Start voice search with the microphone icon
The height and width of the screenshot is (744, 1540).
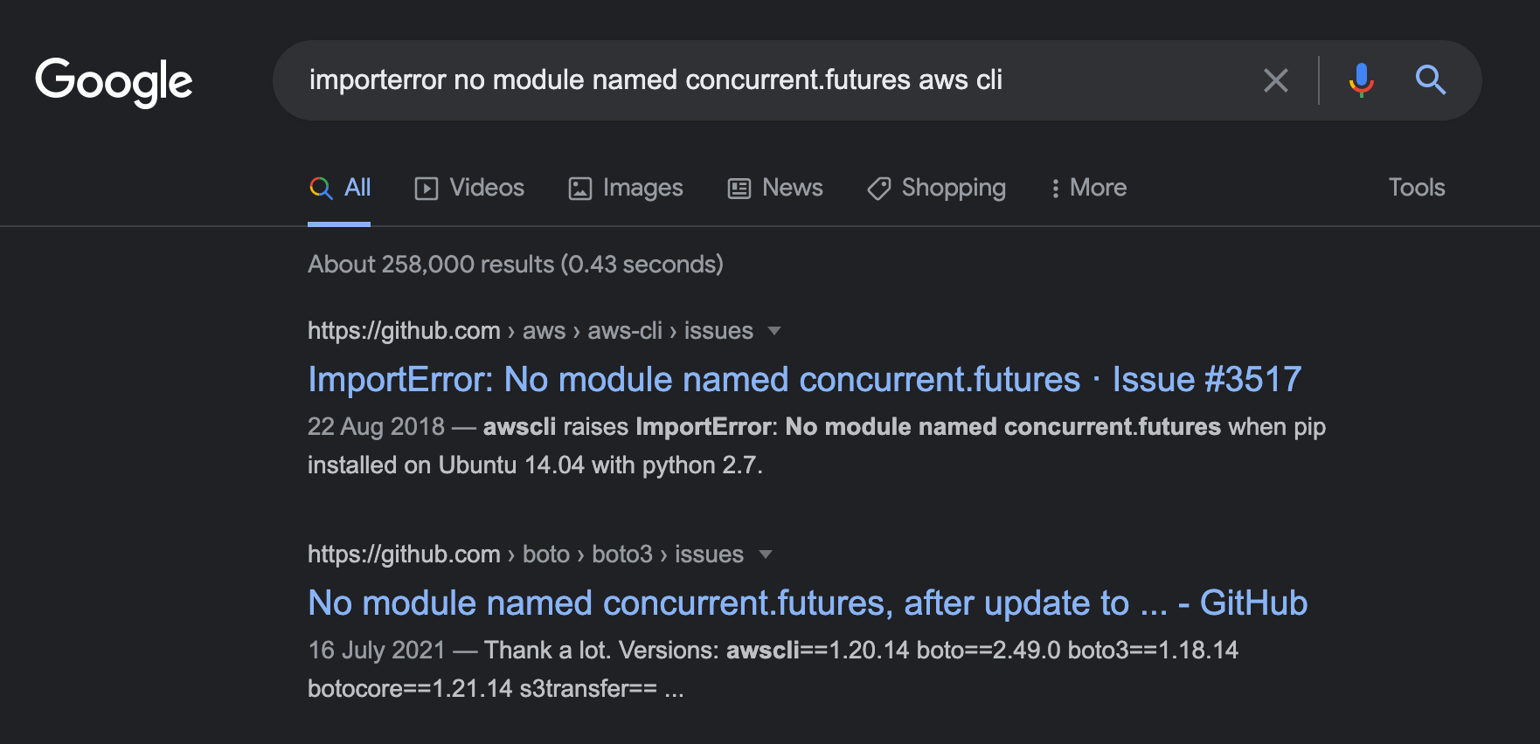(x=1361, y=80)
